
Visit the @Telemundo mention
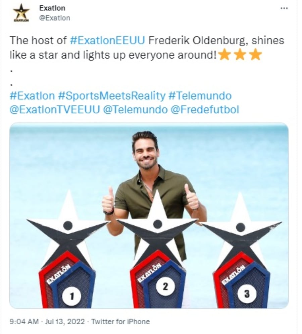point(135,109)
